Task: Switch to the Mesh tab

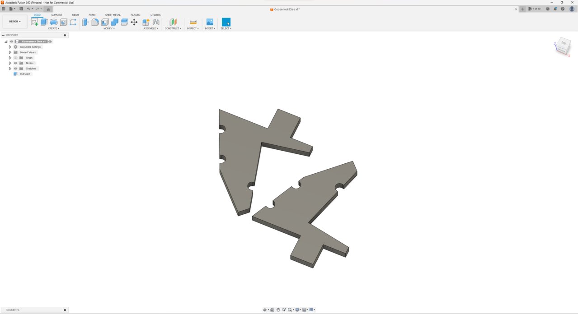Action: (75, 15)
